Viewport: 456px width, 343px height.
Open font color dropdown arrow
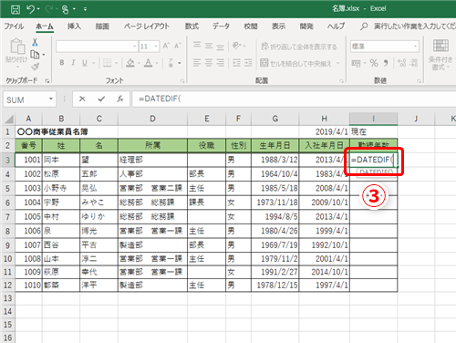(x=157, y=63)
